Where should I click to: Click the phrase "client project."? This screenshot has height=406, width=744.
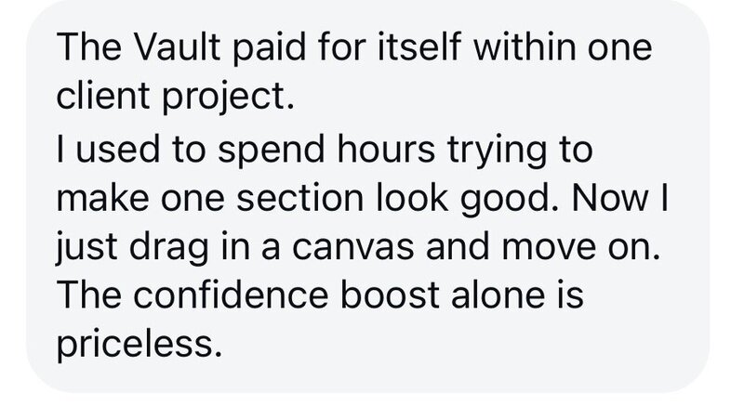(175, 97)
